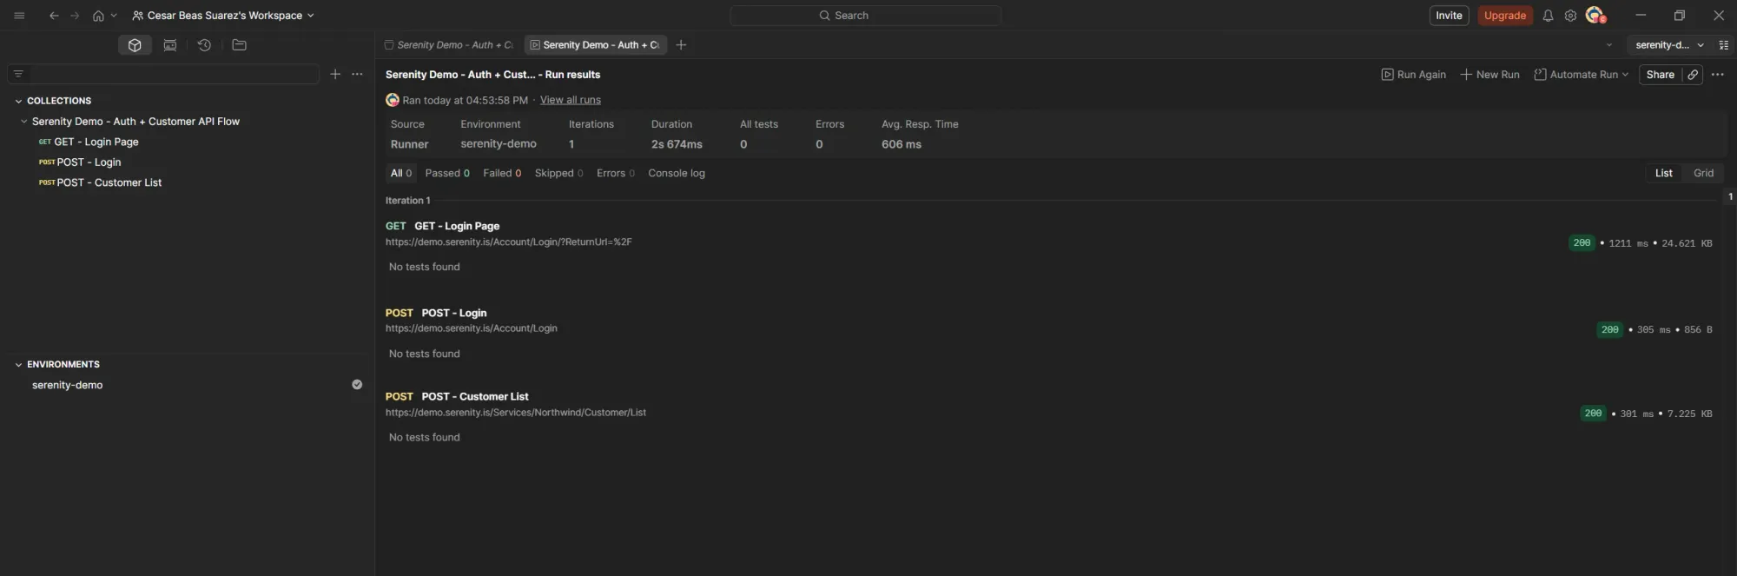The image size is (1737, 576).
Task: Open Automate Run dropdown
Action: coord(1581,75)
